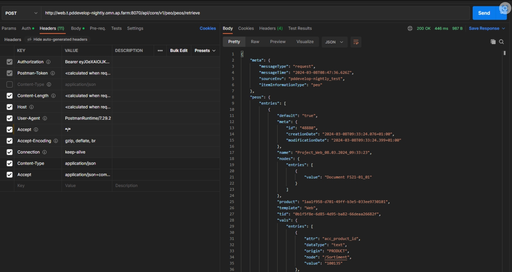The image size is (512, 272).
Task: Click the hide auto-generated headers eye icon
Action: 30,40
